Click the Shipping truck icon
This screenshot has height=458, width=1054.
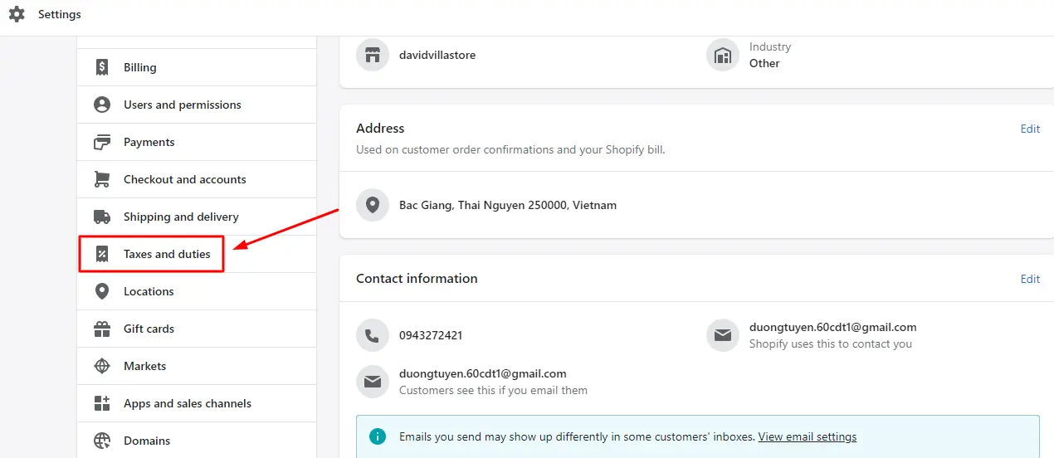tap(102, 217)
